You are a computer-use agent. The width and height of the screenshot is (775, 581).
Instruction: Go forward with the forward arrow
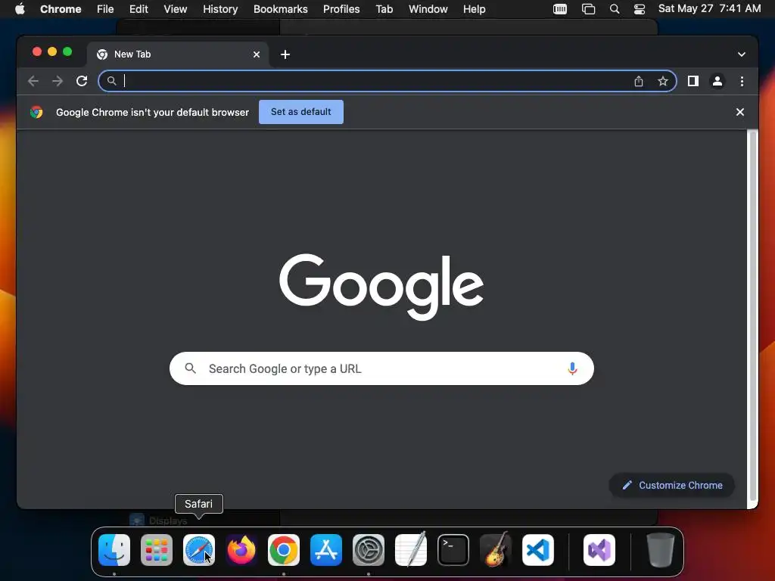pos(58,81)
